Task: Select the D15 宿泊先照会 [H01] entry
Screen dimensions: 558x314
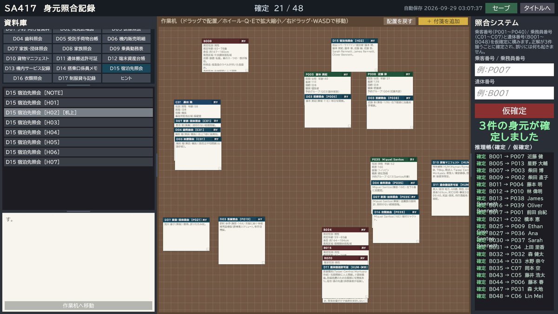Action: click(x=78, y=102)
